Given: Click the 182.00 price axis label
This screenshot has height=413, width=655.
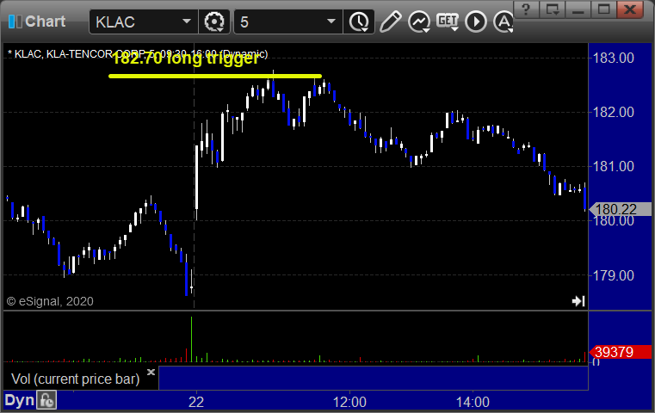Looking at the screenshot, I should click(613, 113).
